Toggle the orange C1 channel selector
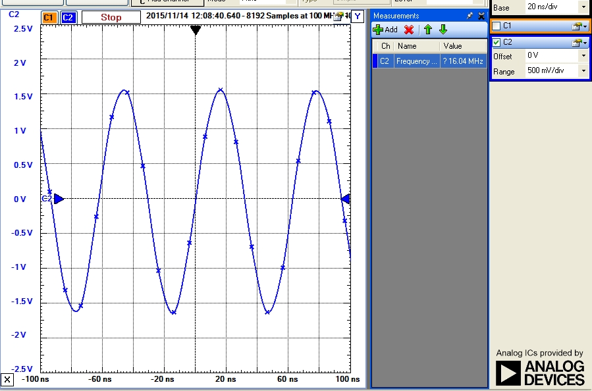 tap(49, 17)
